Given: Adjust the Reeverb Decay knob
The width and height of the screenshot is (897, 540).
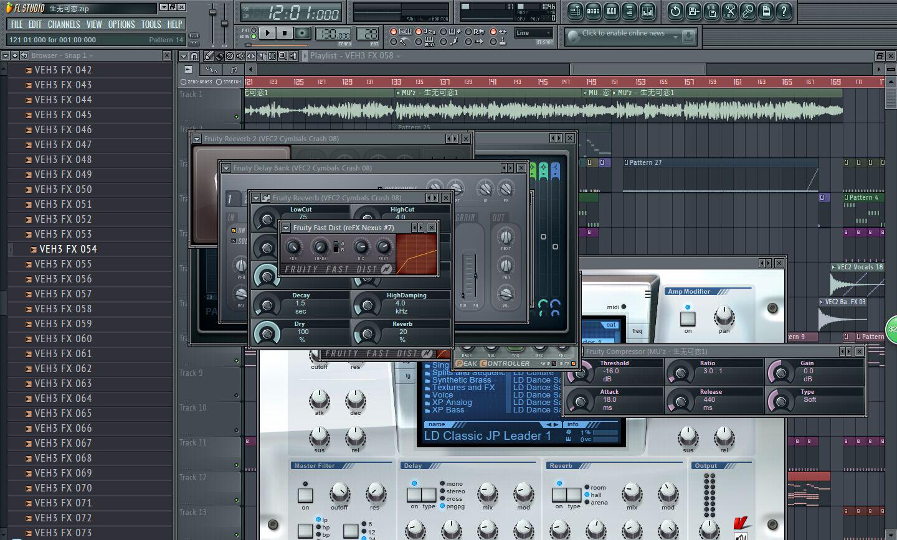Looking at the screenshot, I should coord(267,305).
